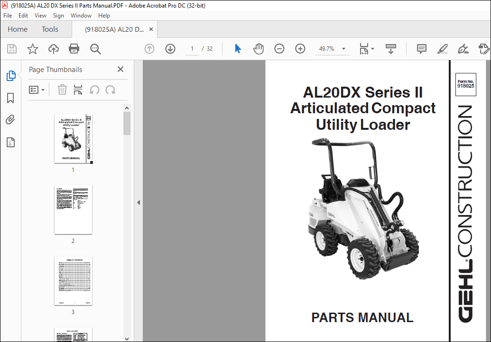Open the Attachments paperclip panel
The image size is (491, 342).
coord(10,120)
